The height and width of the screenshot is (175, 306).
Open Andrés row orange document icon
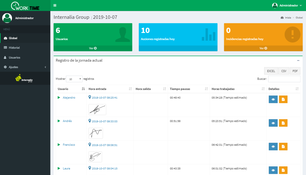click(x=283, y=123)
